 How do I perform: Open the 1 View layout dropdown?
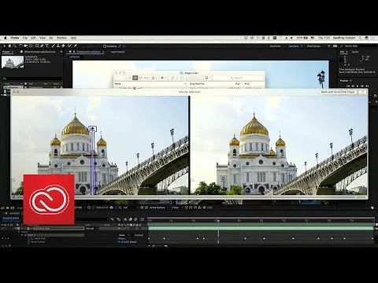click(176, 208)
